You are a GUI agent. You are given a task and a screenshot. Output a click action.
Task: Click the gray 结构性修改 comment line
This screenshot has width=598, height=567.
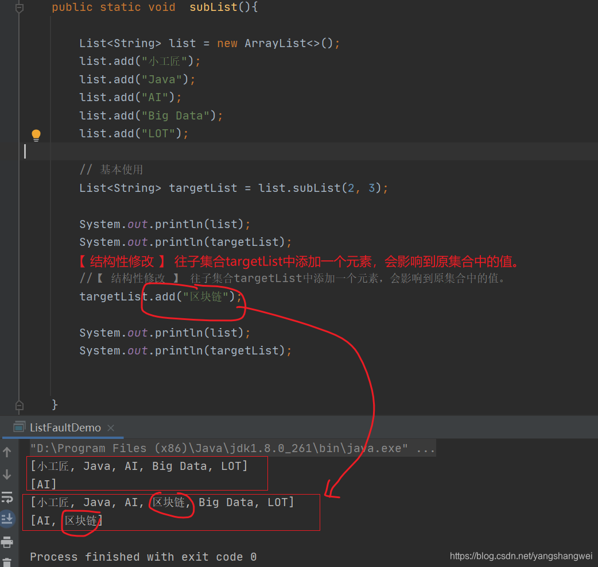click(x=293, y=279)
